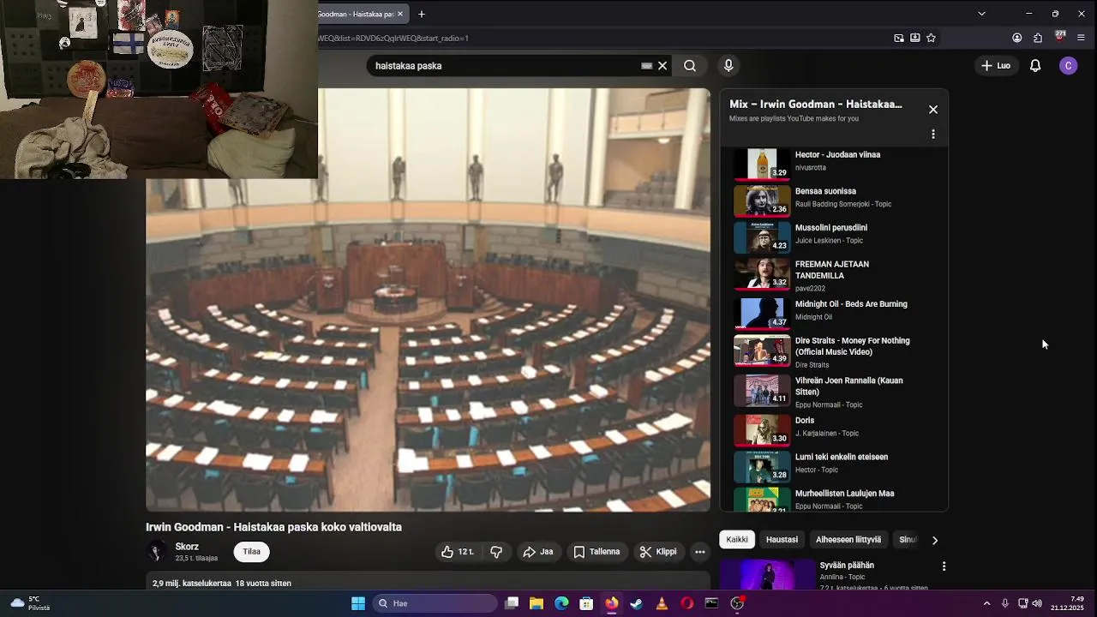The width and height of the screenshot is (1097, 617).
Task: Open File Explorer from taskbar
Action: point(537,603)
